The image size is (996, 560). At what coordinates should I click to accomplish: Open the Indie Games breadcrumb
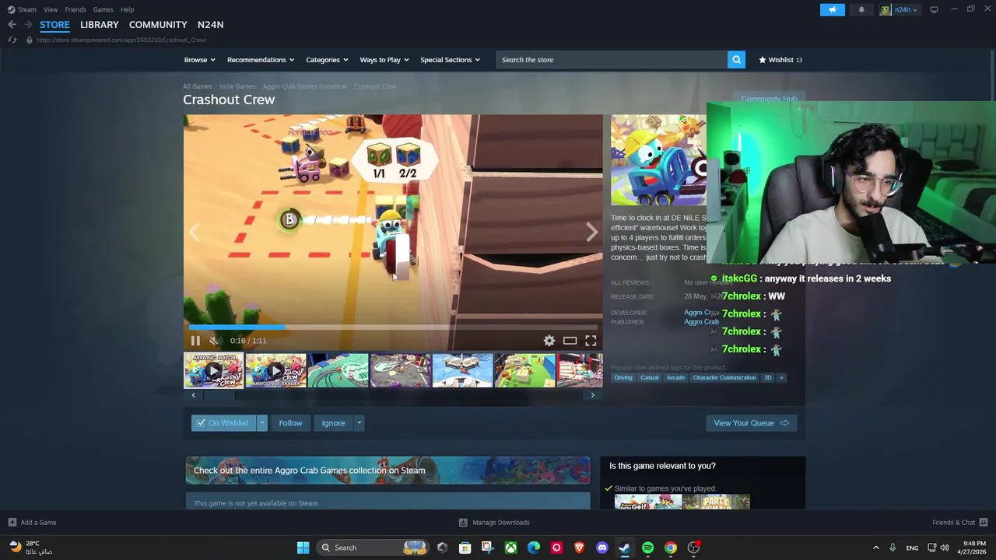[237, 86]
